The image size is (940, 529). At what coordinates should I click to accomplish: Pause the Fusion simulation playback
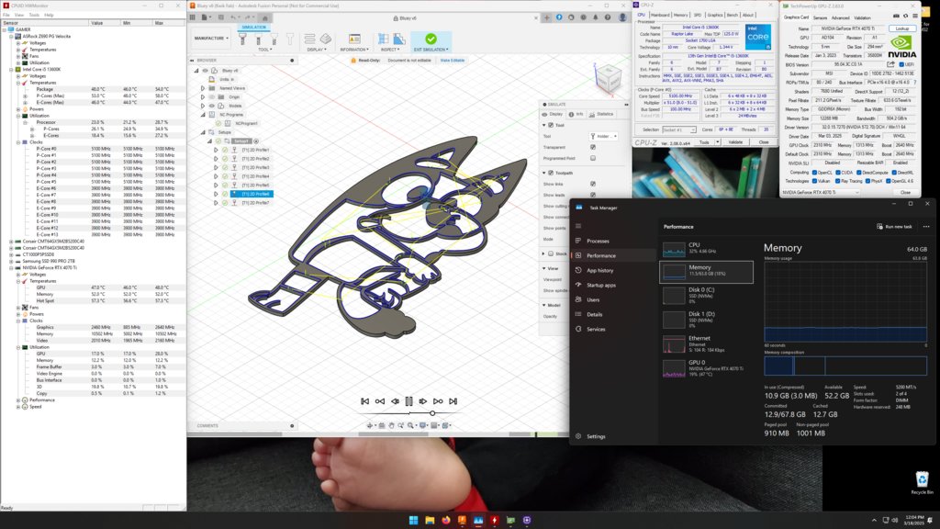(x=408, y=401)
